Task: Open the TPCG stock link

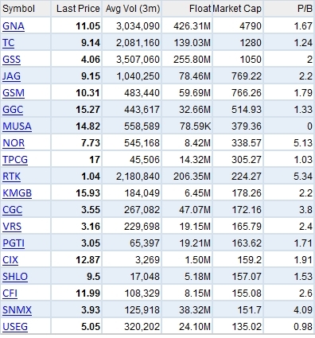Action: [x=15, y=160]
